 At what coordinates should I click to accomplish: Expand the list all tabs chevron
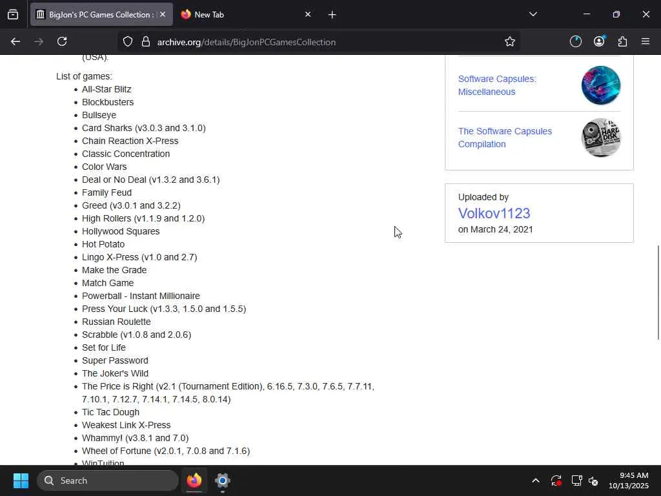click(x=533, y=14)
